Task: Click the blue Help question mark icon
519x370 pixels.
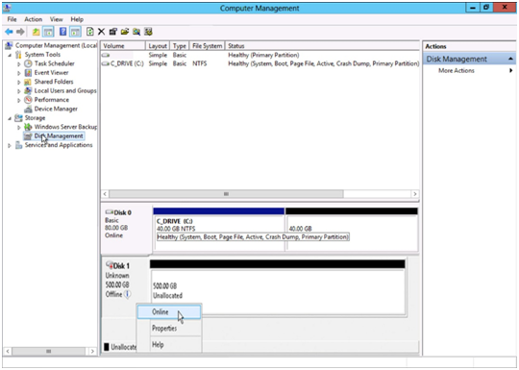Action: click(62, 32)
